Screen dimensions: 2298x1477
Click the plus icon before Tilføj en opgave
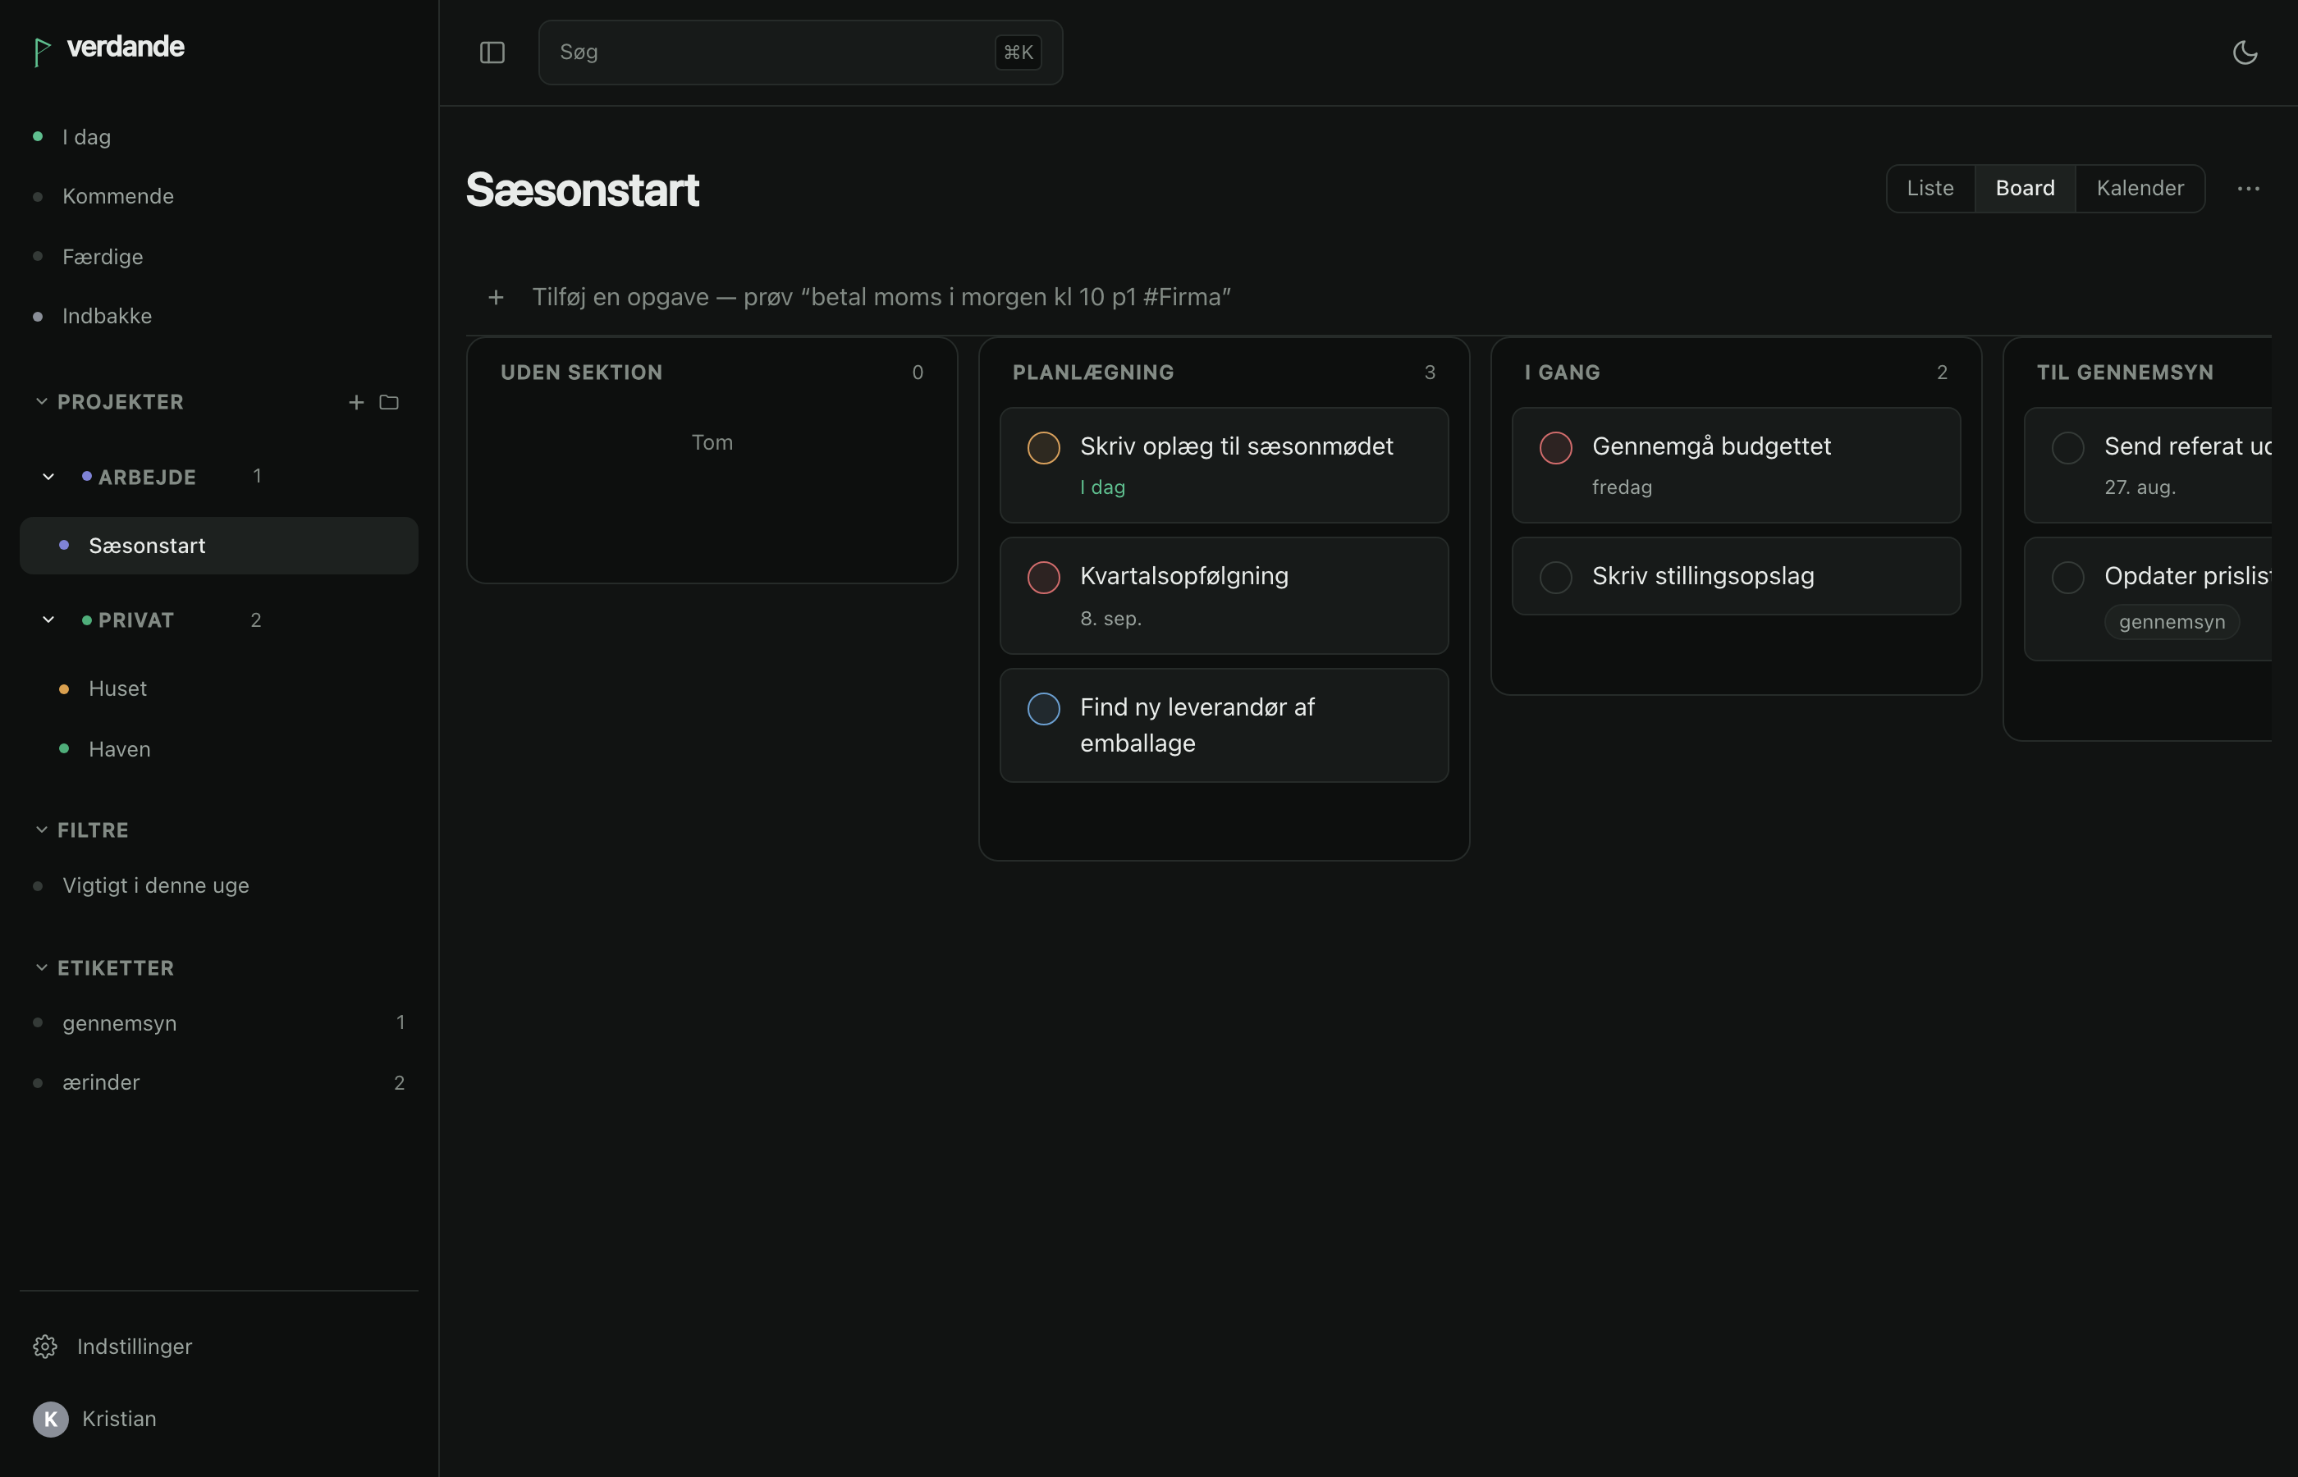pyautogui.click(x=496, y=297)
